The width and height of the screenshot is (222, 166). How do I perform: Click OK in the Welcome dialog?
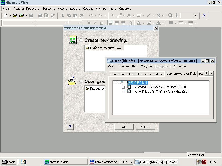point(124,127)
